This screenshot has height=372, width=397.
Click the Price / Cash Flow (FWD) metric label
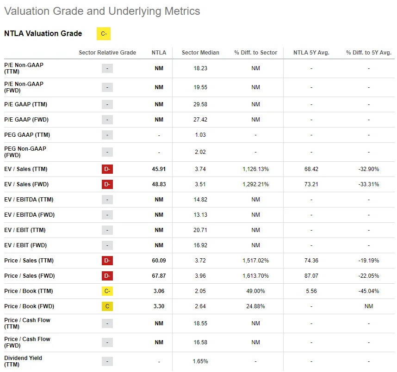point(27,342)
